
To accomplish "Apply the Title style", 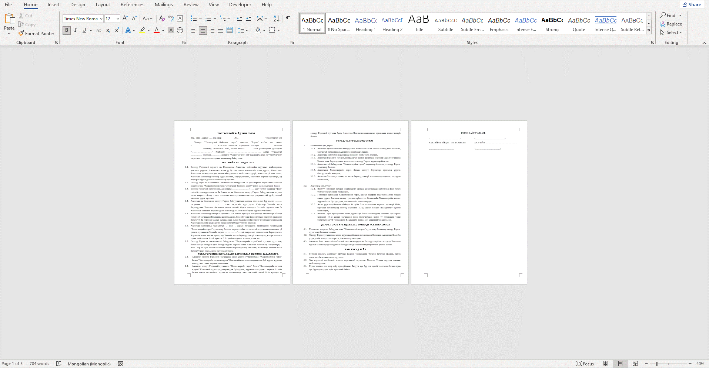I will pyautogui.click(x=419, y=24).
